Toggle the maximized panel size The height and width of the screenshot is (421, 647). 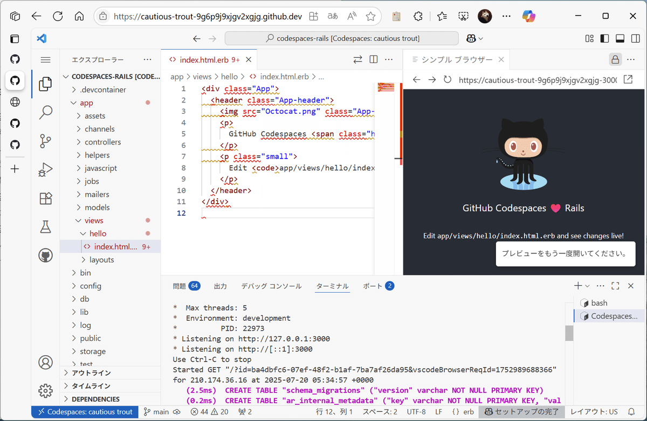pyautogui.click(x=615, y=286)
